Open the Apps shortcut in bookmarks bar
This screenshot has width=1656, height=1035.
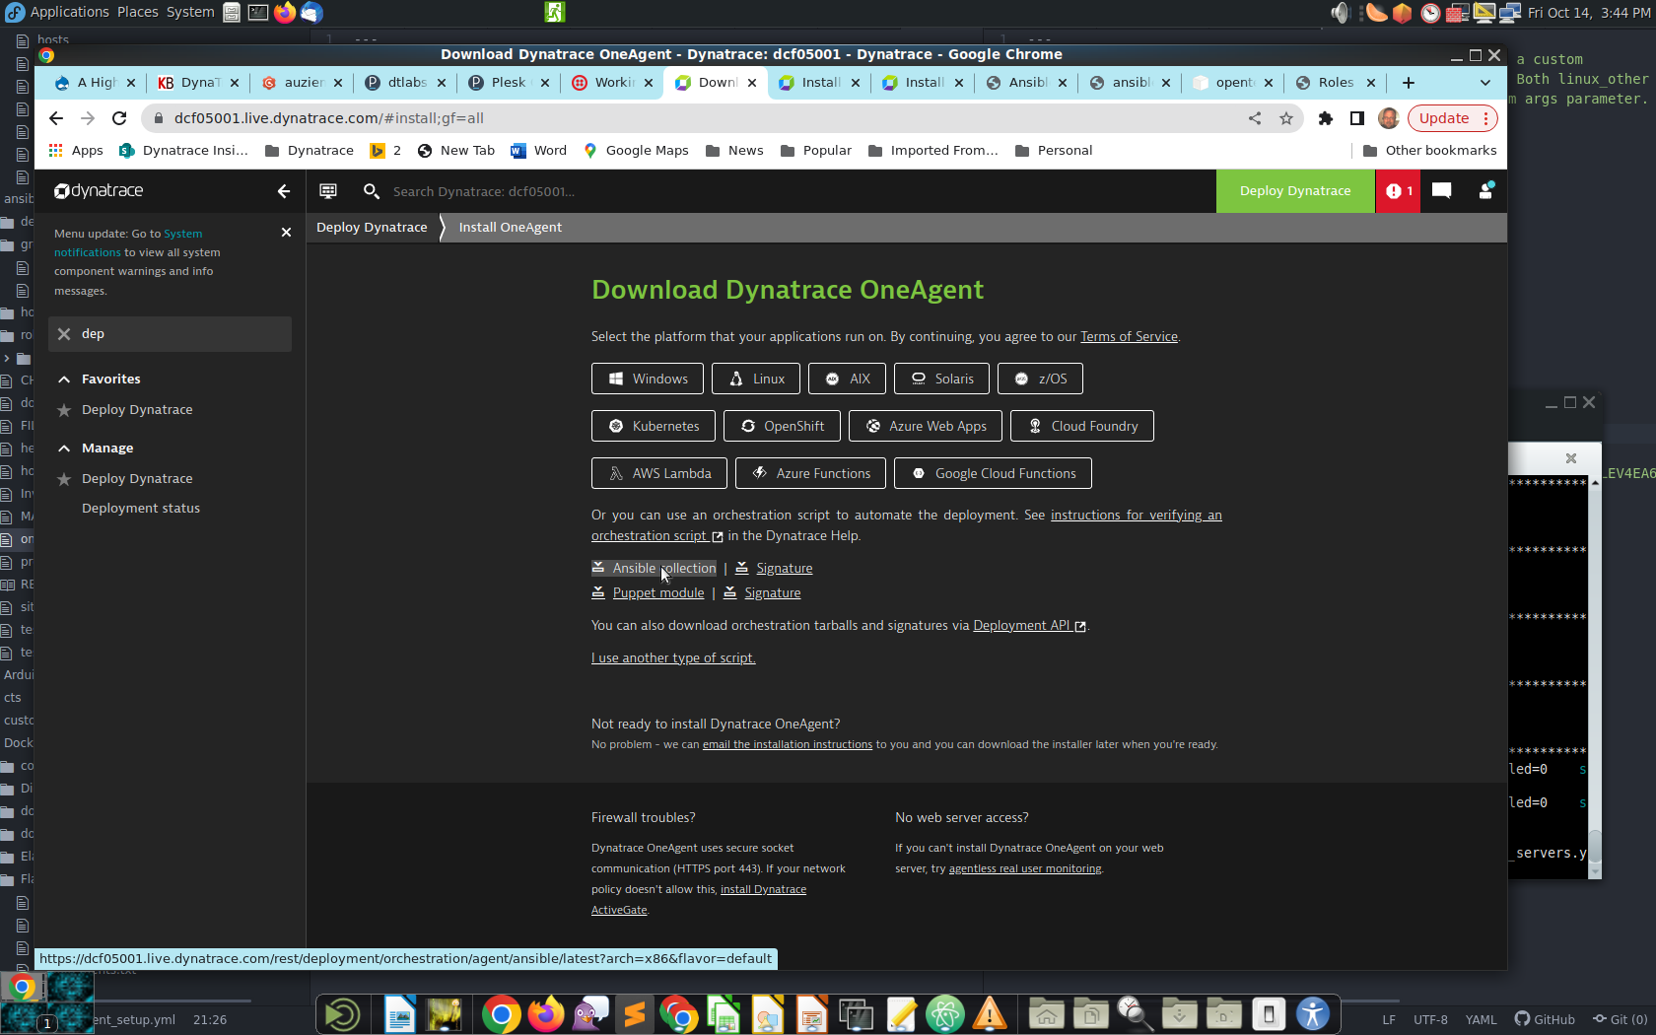(x=76, y=151)
